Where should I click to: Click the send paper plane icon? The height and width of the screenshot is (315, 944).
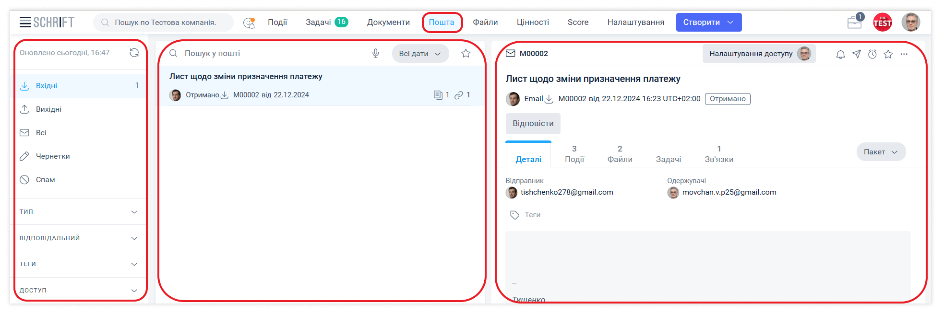857,54
